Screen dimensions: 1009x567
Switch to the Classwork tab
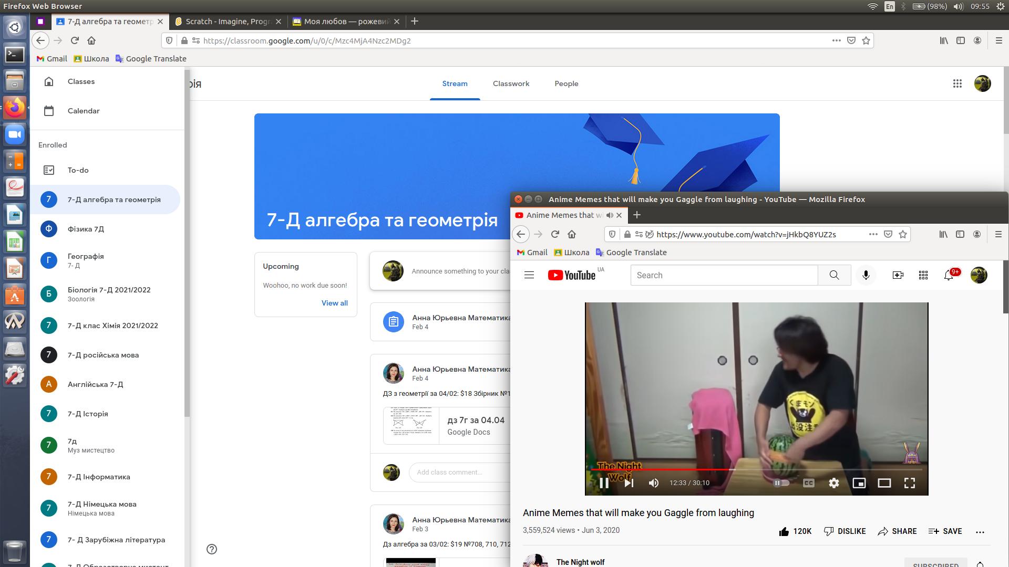(x=511, y=83)
